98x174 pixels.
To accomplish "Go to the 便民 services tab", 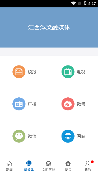I will pyautogui.click(x=68, y=166).
